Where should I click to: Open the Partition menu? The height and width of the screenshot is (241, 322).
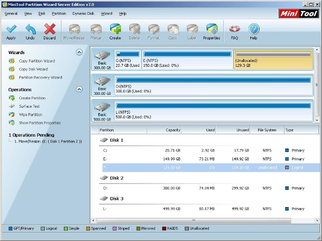coord(59,14)
